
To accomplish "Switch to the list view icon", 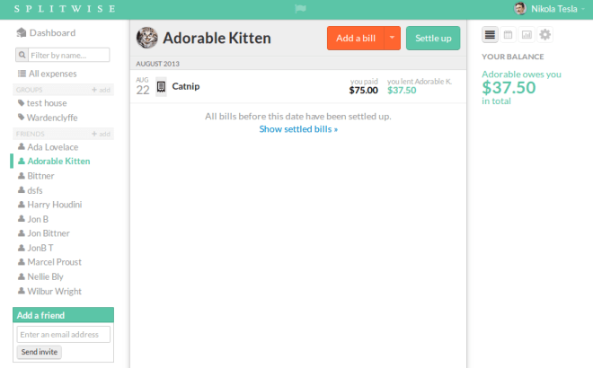I will coord(491,35).
